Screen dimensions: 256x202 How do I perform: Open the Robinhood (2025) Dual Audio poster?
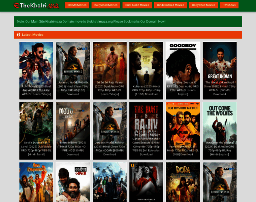(x=36, y=71)
